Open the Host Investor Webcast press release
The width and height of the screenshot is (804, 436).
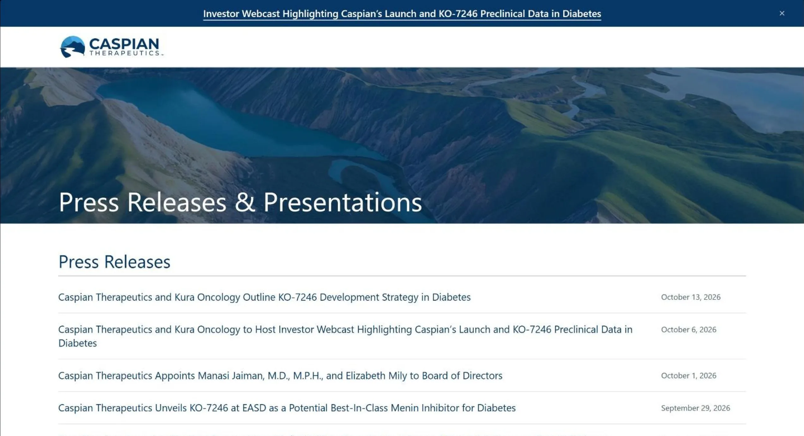click(x=345, y=336)
